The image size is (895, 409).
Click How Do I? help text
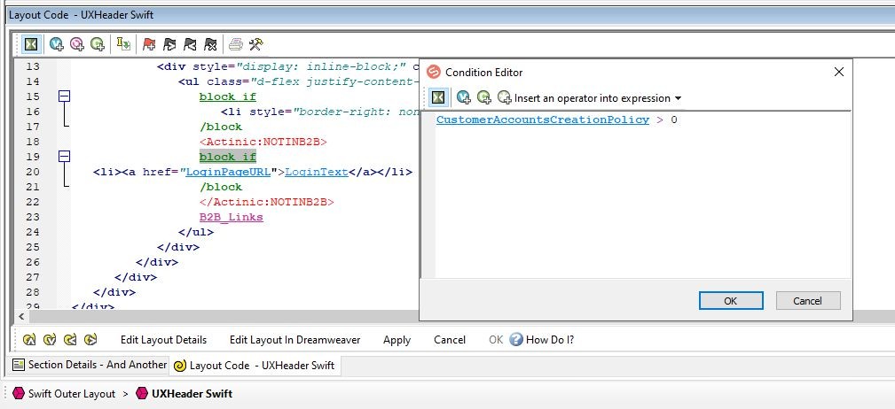pos(550,340)
